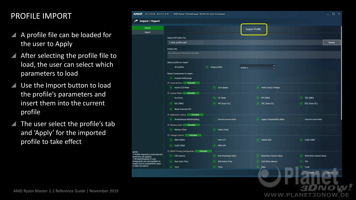Viewport: 356px width, 200px height.
Task: Uncheck Legacy Compatibility Mode
Action: [x=258, y=119]
